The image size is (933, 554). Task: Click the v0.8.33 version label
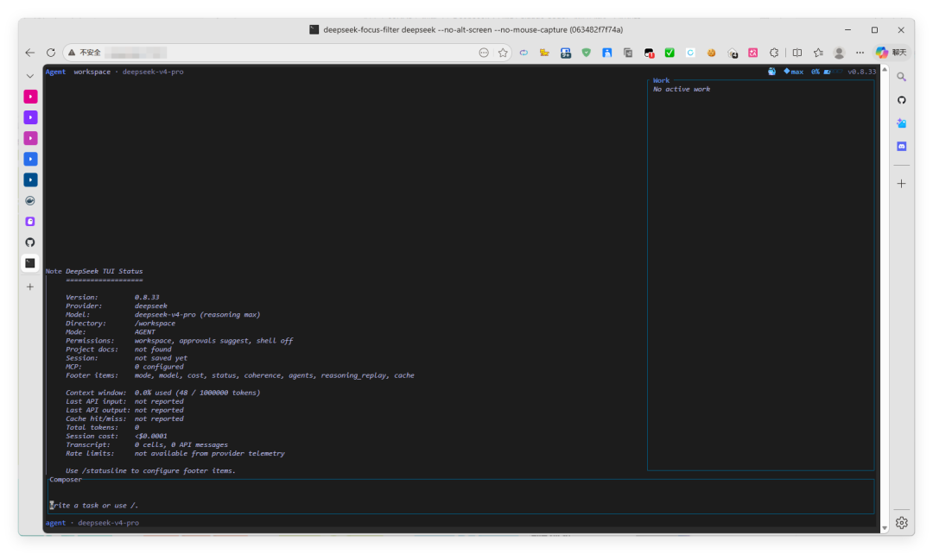tap(861, 72)
